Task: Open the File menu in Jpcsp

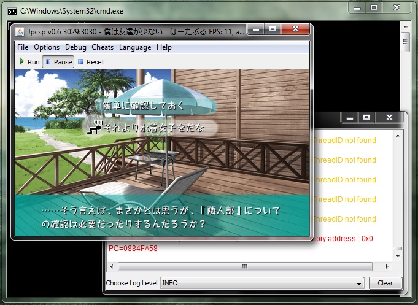Action: (23, 47)
